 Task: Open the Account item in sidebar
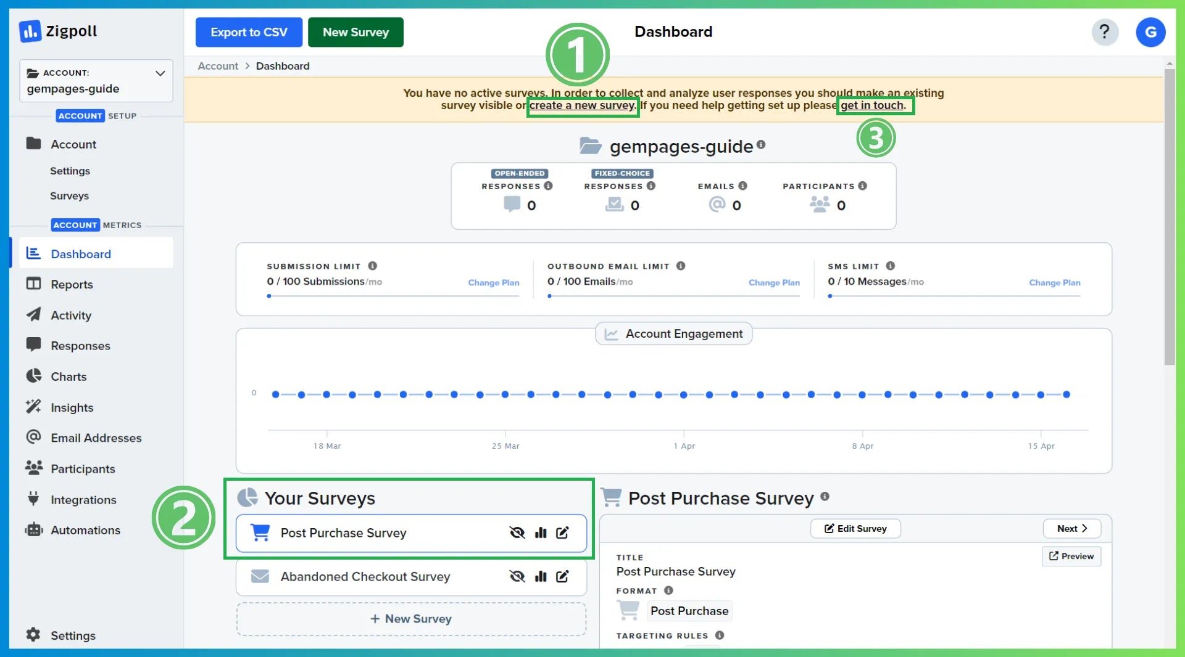[x=73, y=144]
